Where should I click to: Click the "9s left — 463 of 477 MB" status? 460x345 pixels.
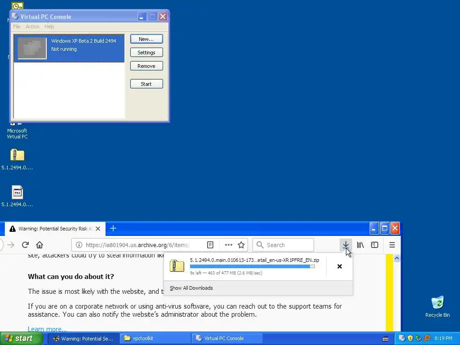pos(226,273)
